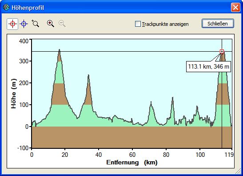Select the red crosshair marker tool
243x176 pixels.
pyautogui.click(x=12, y=24)
